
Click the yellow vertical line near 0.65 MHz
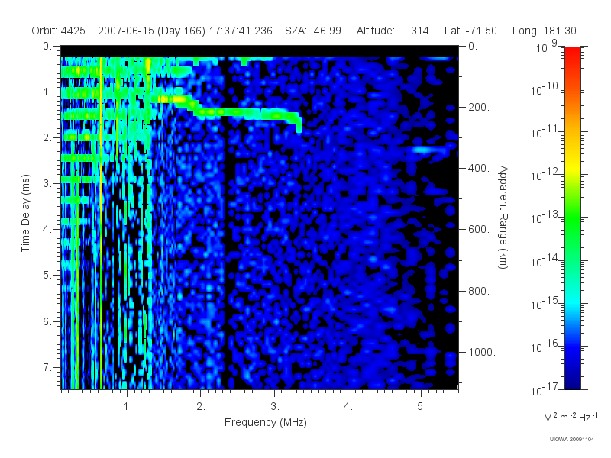coord(102,222)
